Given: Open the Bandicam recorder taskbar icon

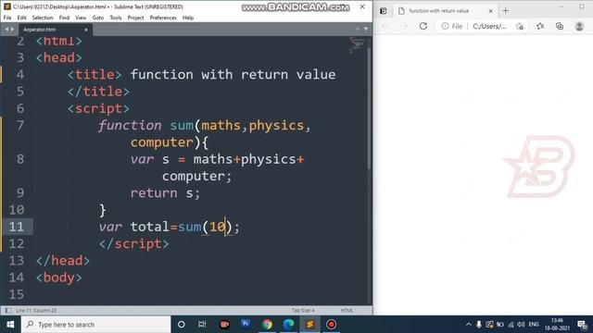Looking at the screenshot, I should pos(332,325).
